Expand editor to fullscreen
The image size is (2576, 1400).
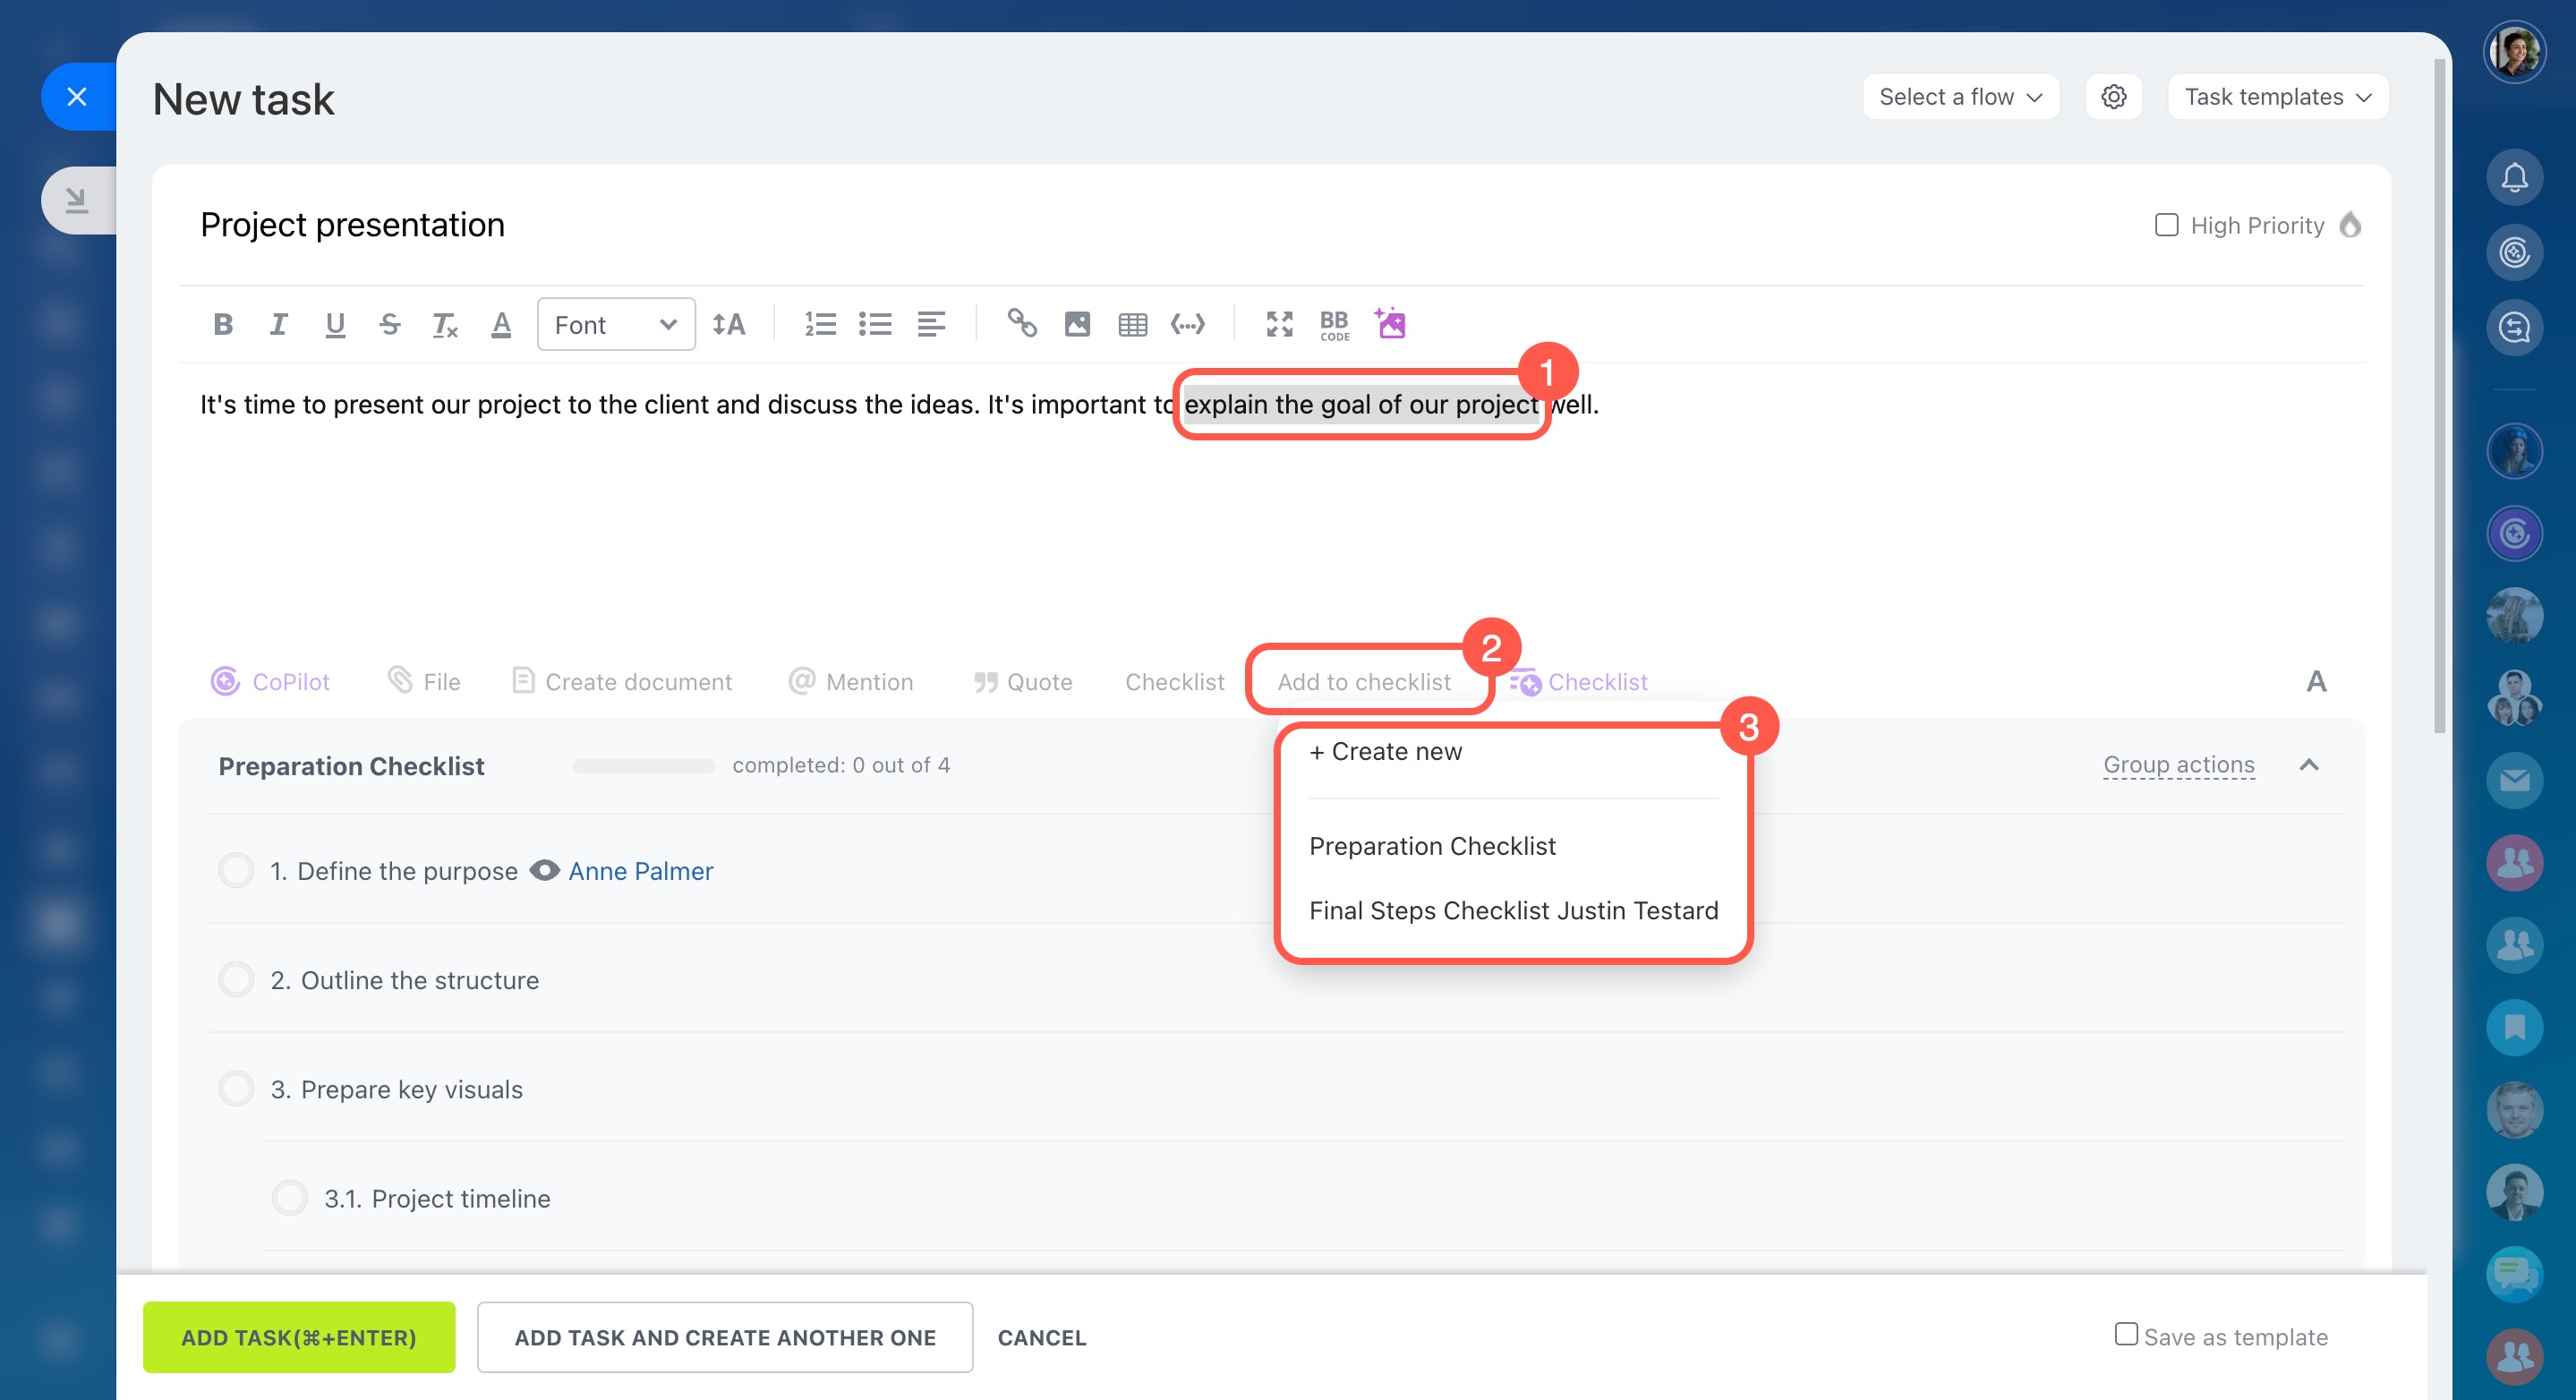click(x=1279, y=324)
